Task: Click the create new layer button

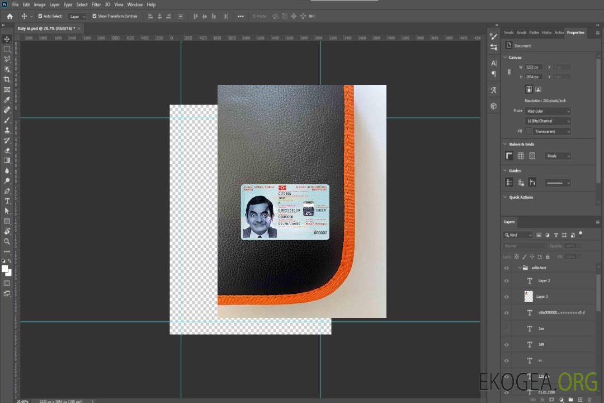Action: coord(580,399)
